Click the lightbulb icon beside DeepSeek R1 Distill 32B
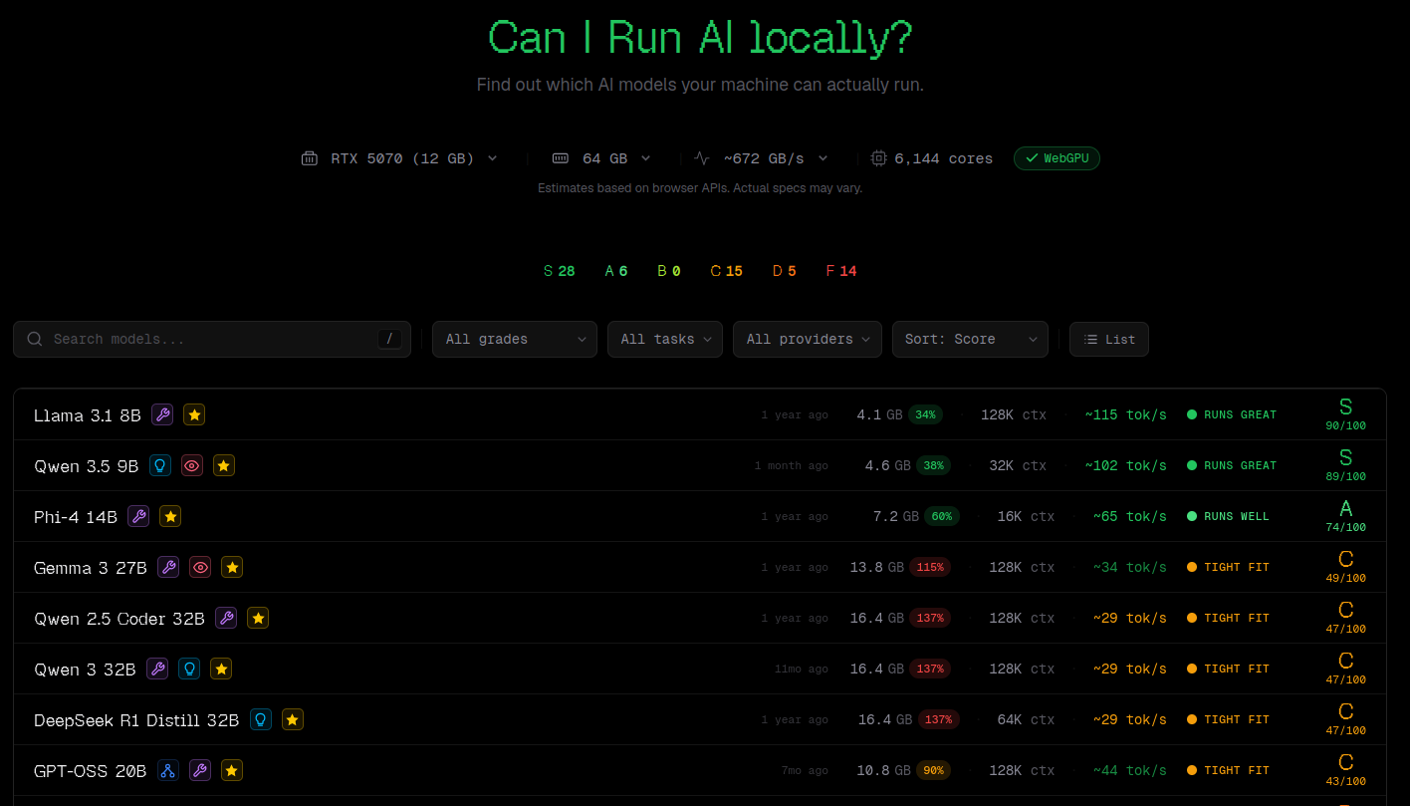Image resolution: width=1410 pixels, height=806 pixels. [261, 719]
